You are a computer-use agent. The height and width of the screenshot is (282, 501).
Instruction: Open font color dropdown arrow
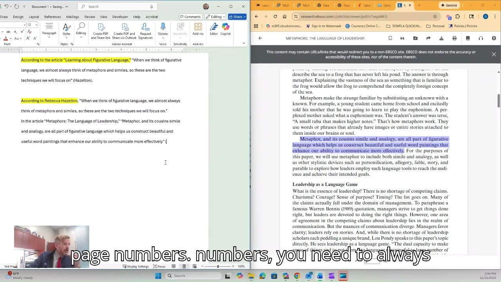point(10,38)
